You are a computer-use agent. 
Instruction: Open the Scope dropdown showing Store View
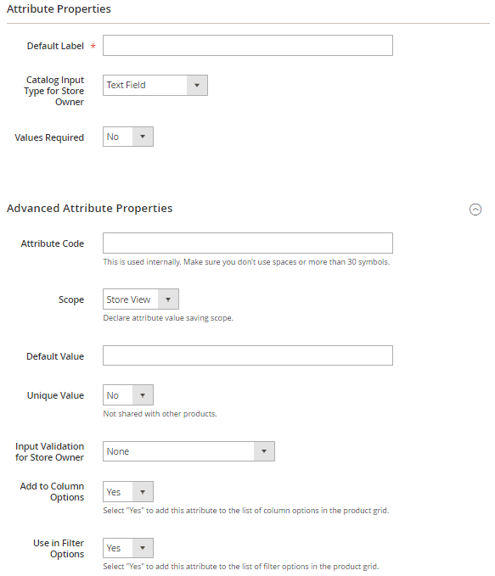point(141,299)
